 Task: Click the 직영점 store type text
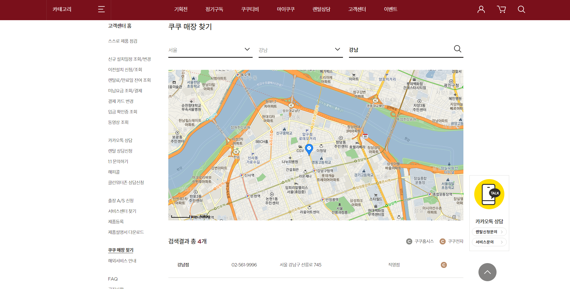tap(394, 265)
